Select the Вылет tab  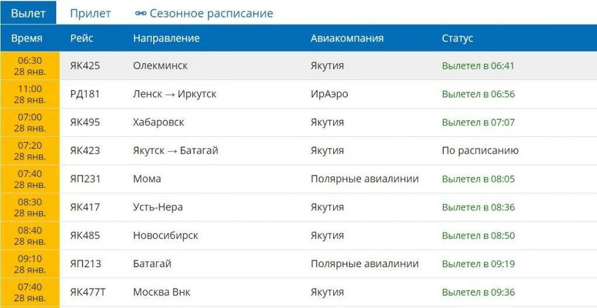28,13
